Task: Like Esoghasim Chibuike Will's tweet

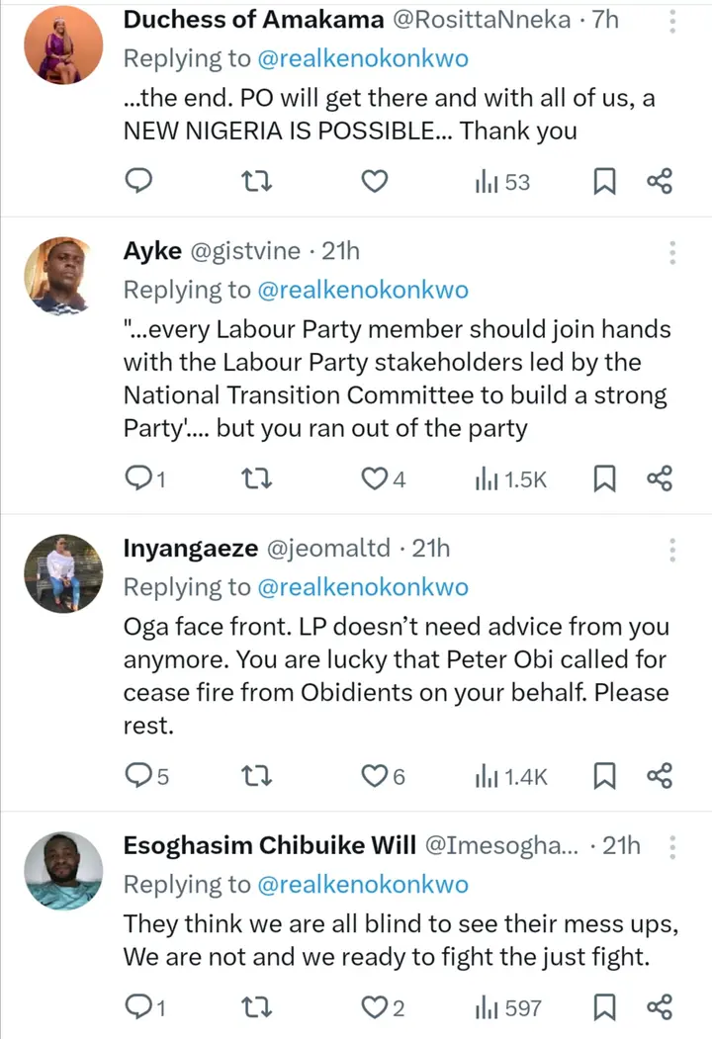Action: coord(374,1007)
